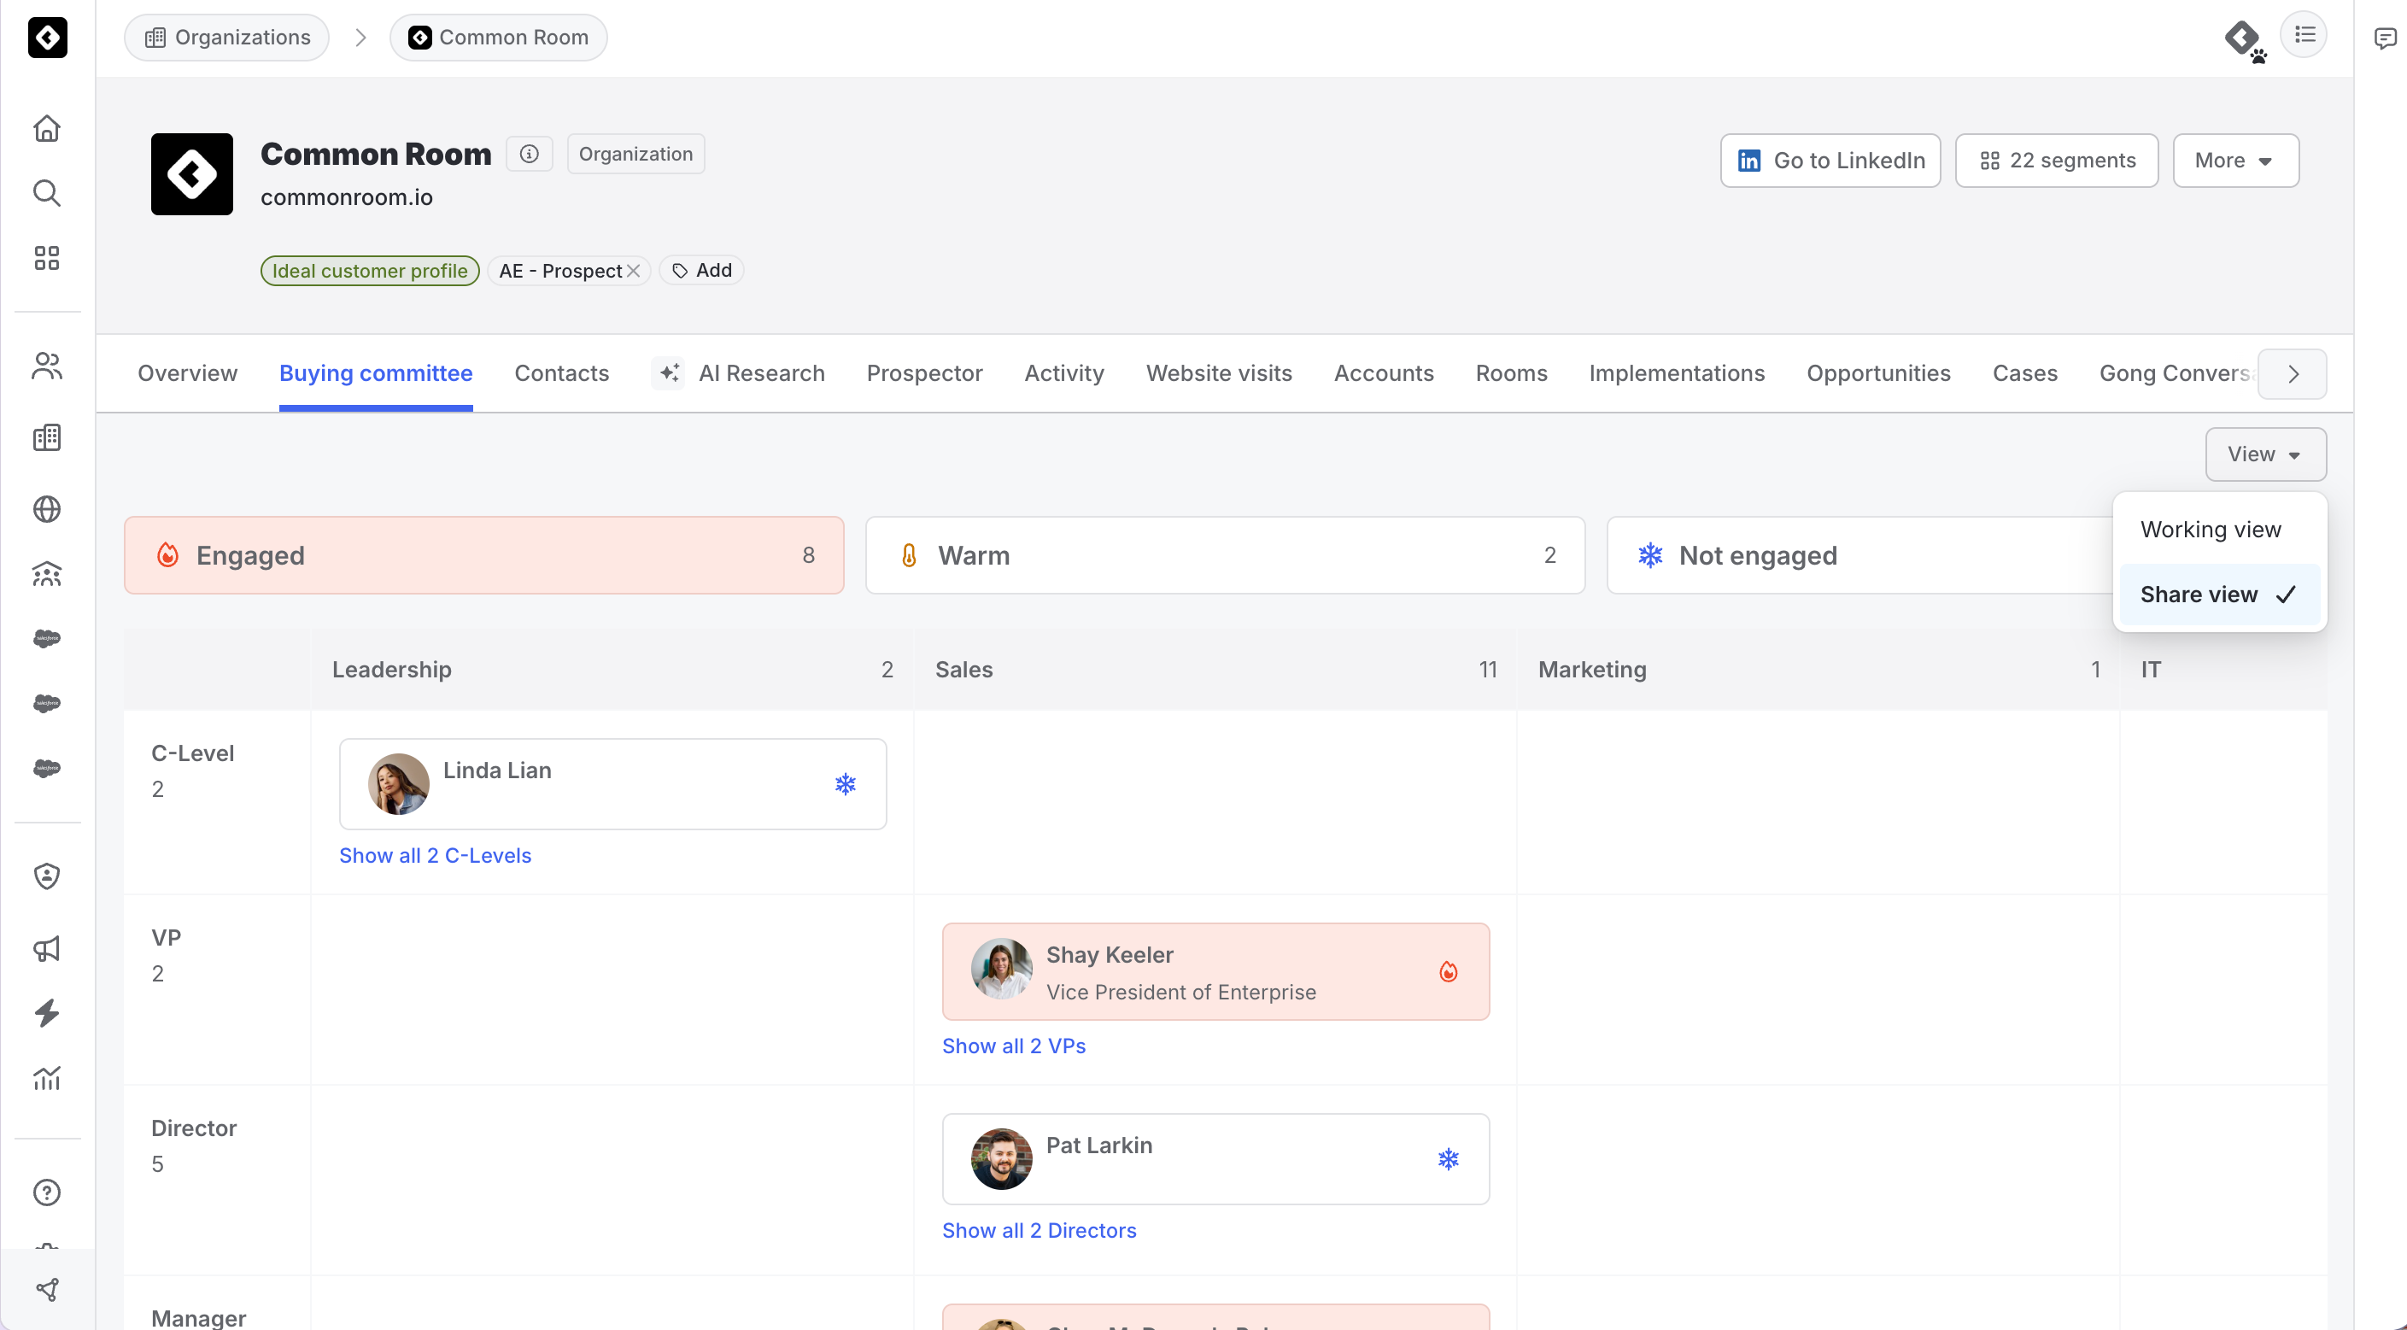Click the megaphone icon in sidebar

[x=47, y=949]
